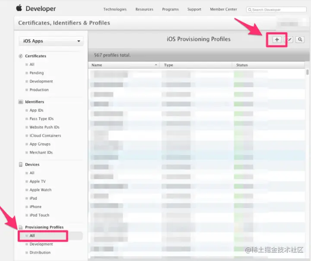Open the Technologies menu
This screenshot has width=311, height=261.
click(115, 9)
